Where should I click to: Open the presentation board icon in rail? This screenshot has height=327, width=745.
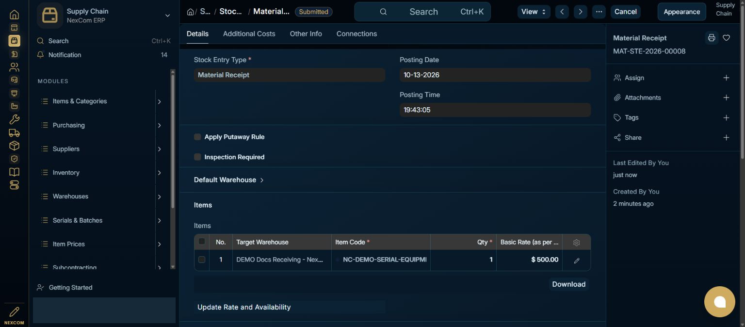click(x=14, y=93)
